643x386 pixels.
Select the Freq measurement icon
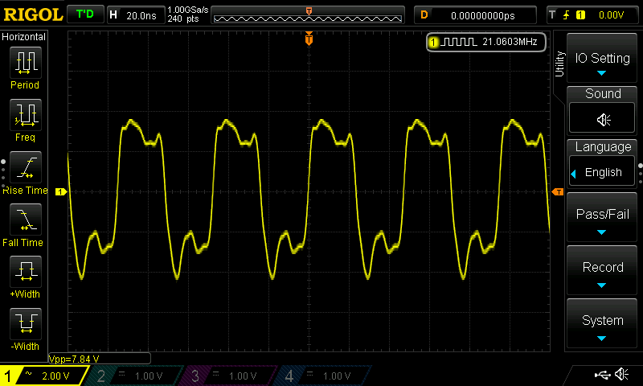[26, 115]
